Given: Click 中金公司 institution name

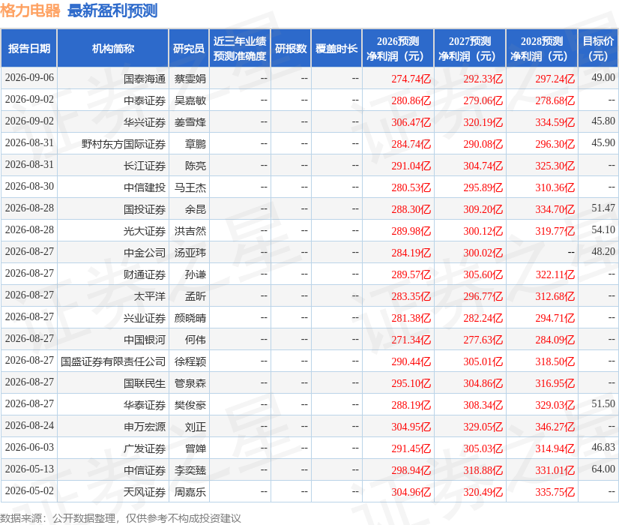Looking at the screenshot, I should (145, 253).
